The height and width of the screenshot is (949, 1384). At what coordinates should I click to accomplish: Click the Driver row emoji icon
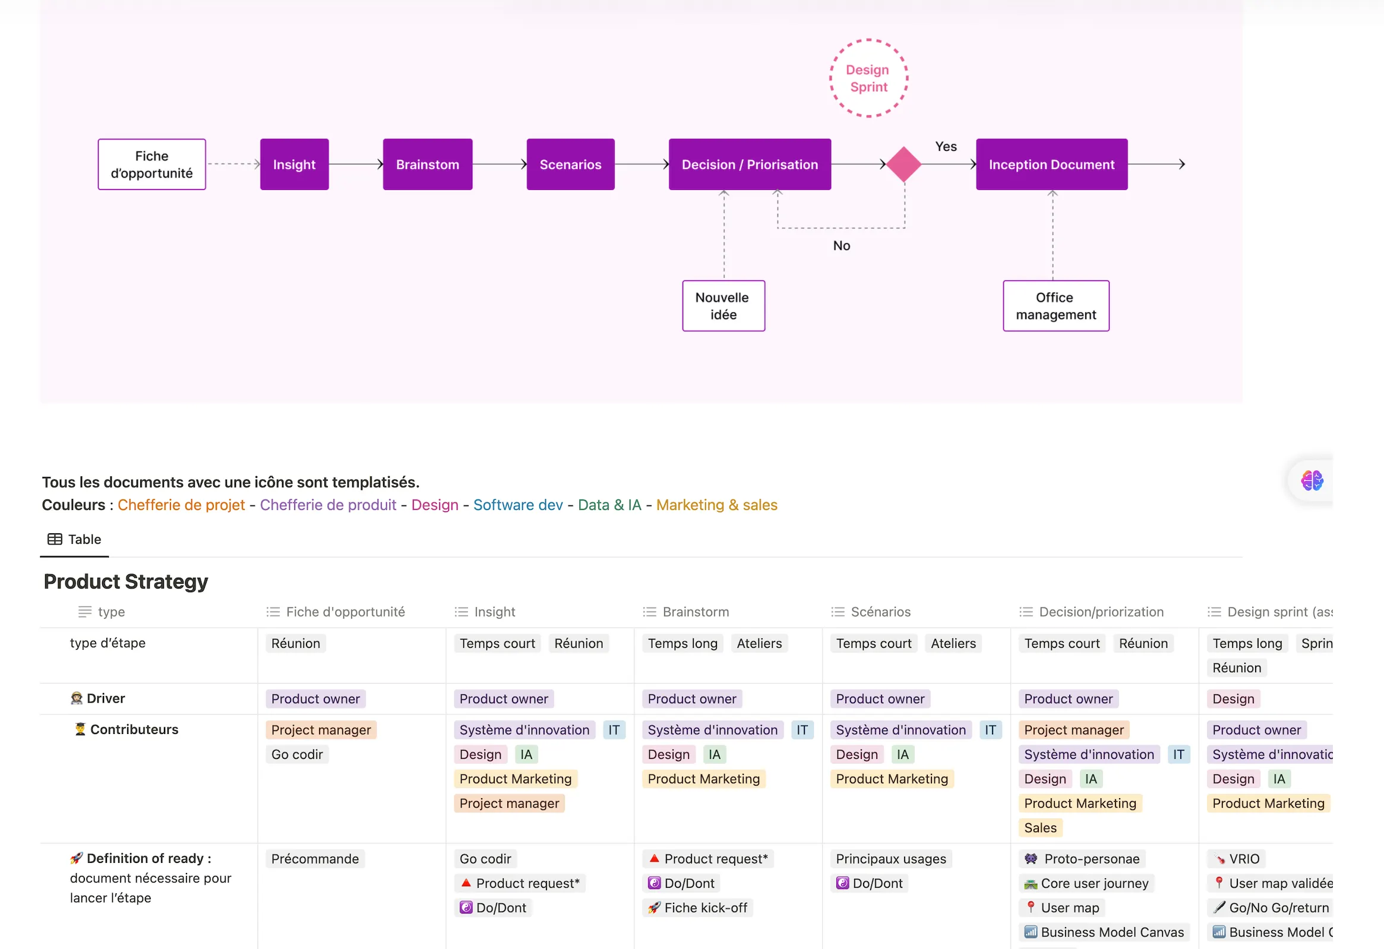(x=77, y=698)
